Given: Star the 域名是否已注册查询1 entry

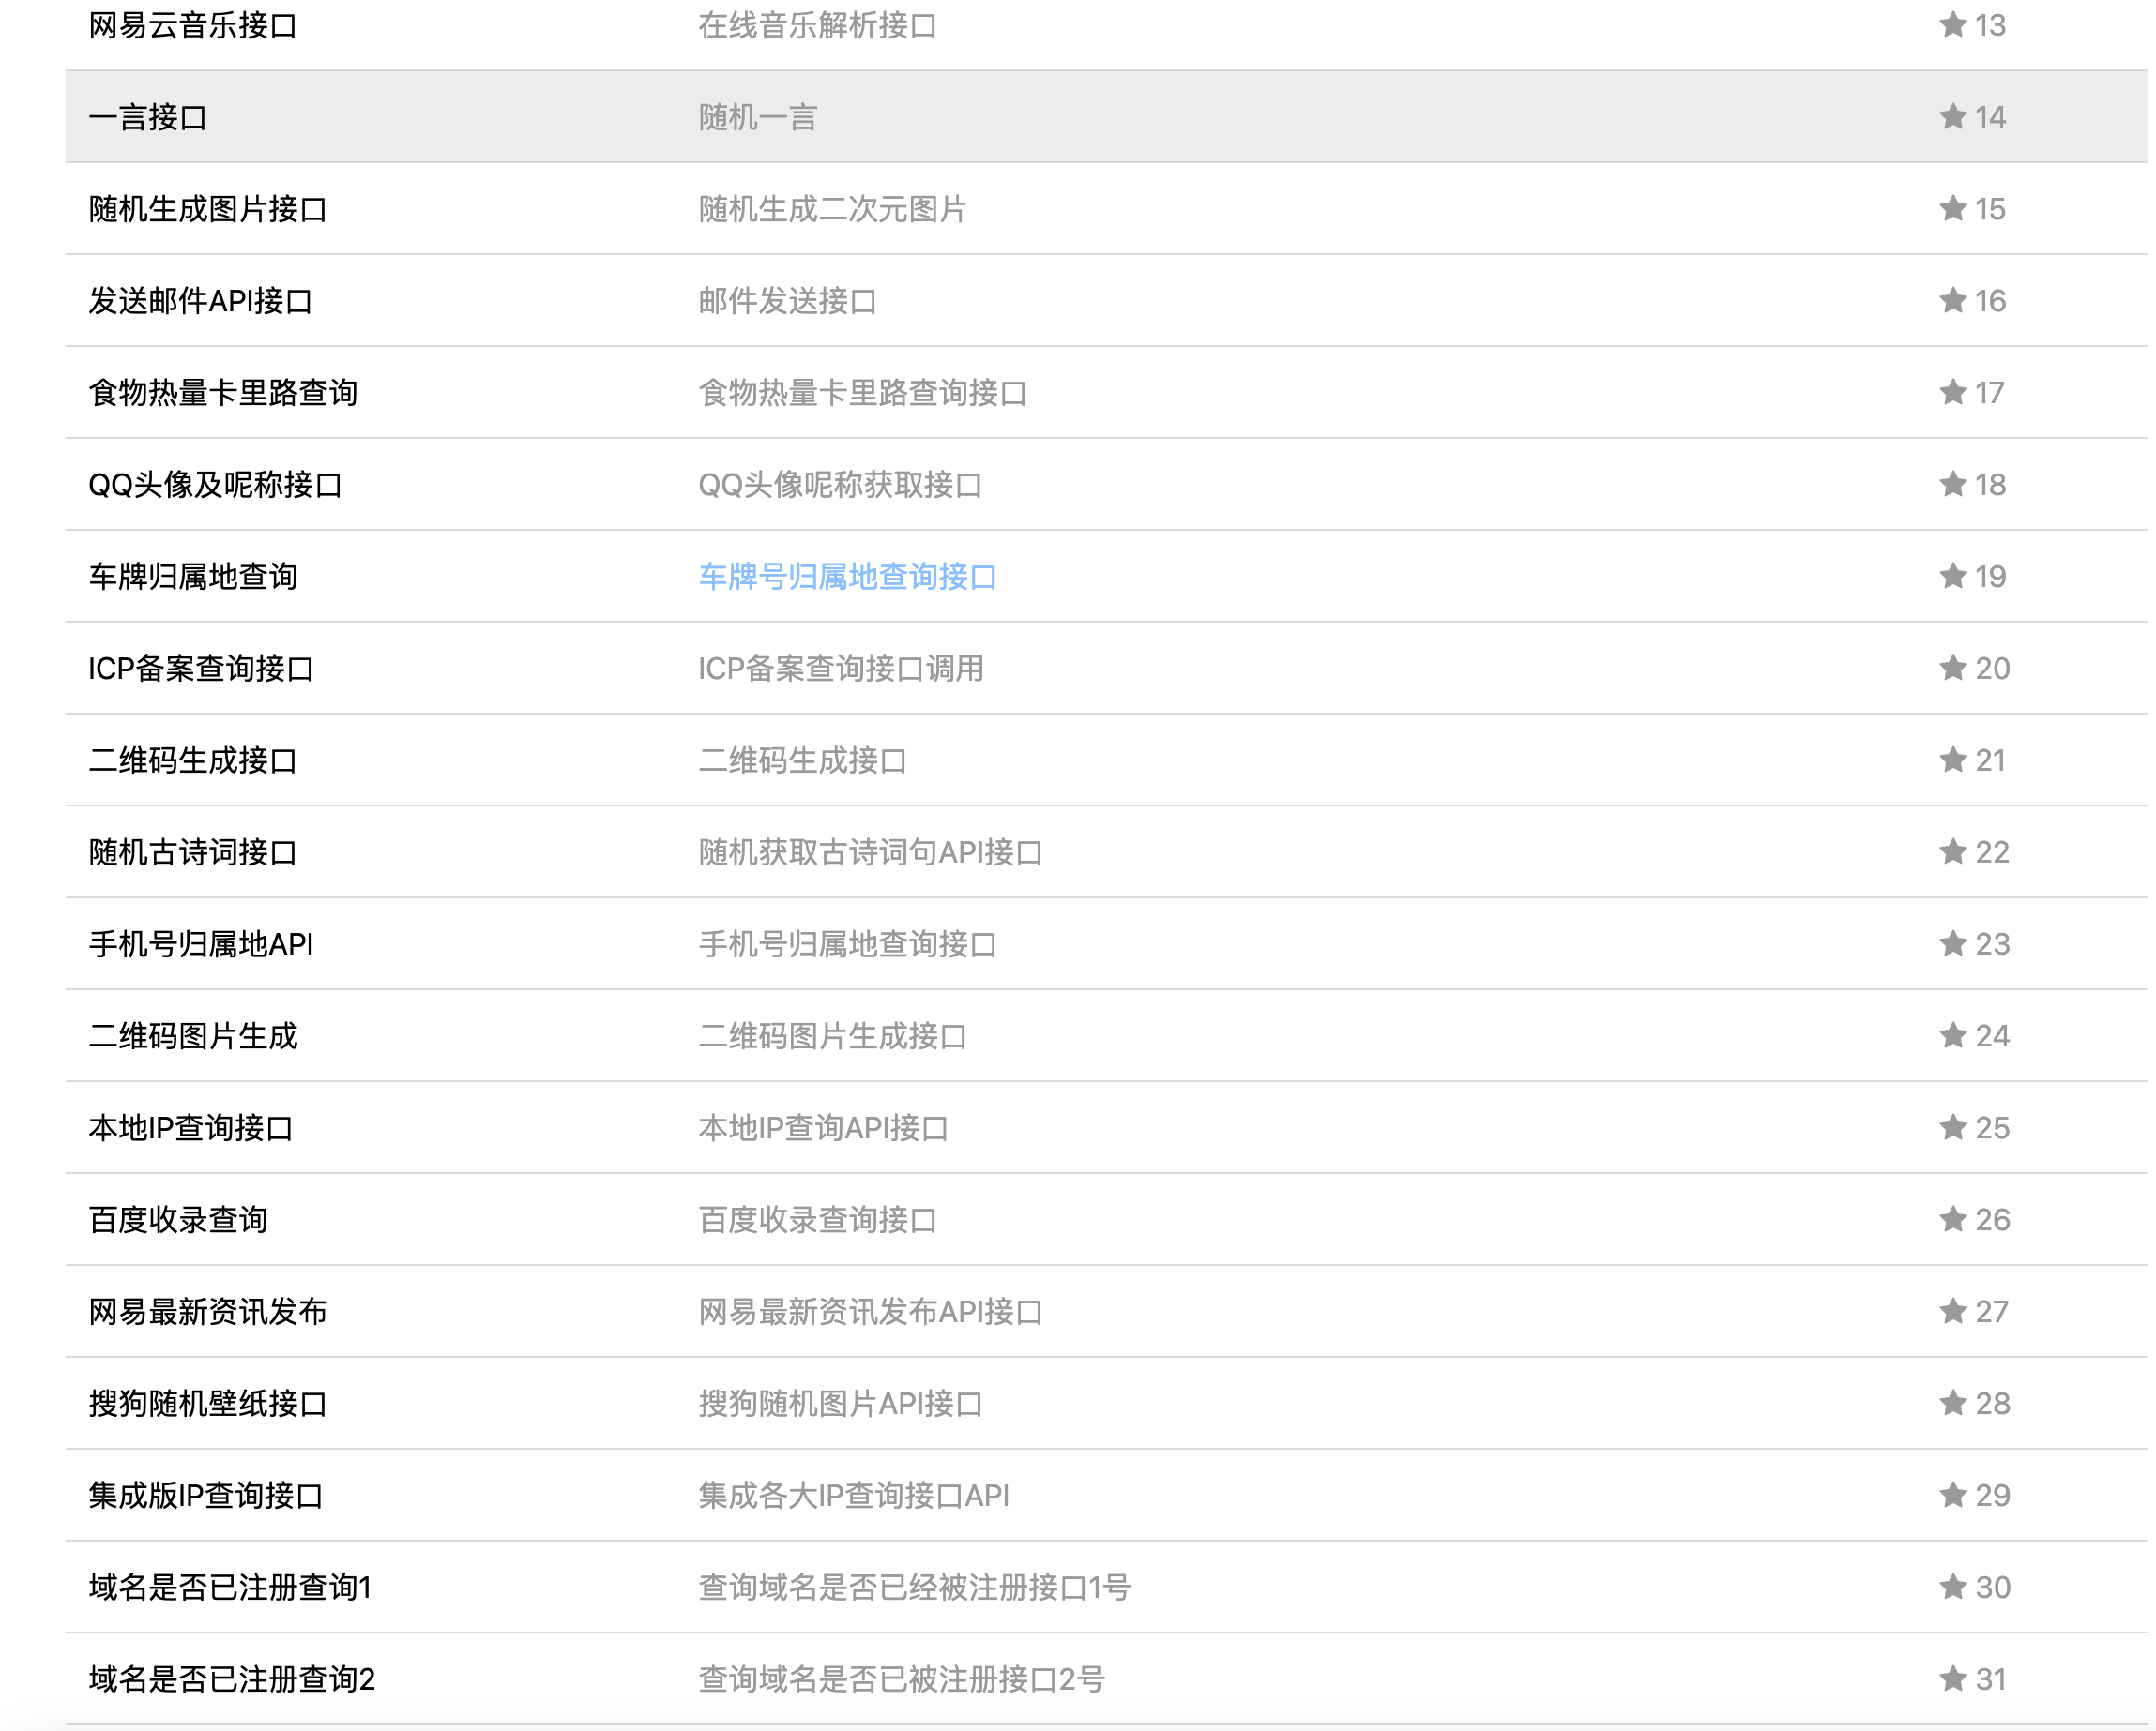Looking at the screenshot, I should pyautogui.click(x=1952, y=1588).
